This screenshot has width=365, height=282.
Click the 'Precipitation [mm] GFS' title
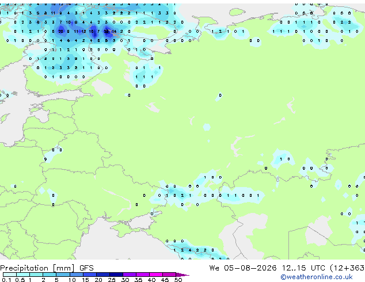(47, 268)
